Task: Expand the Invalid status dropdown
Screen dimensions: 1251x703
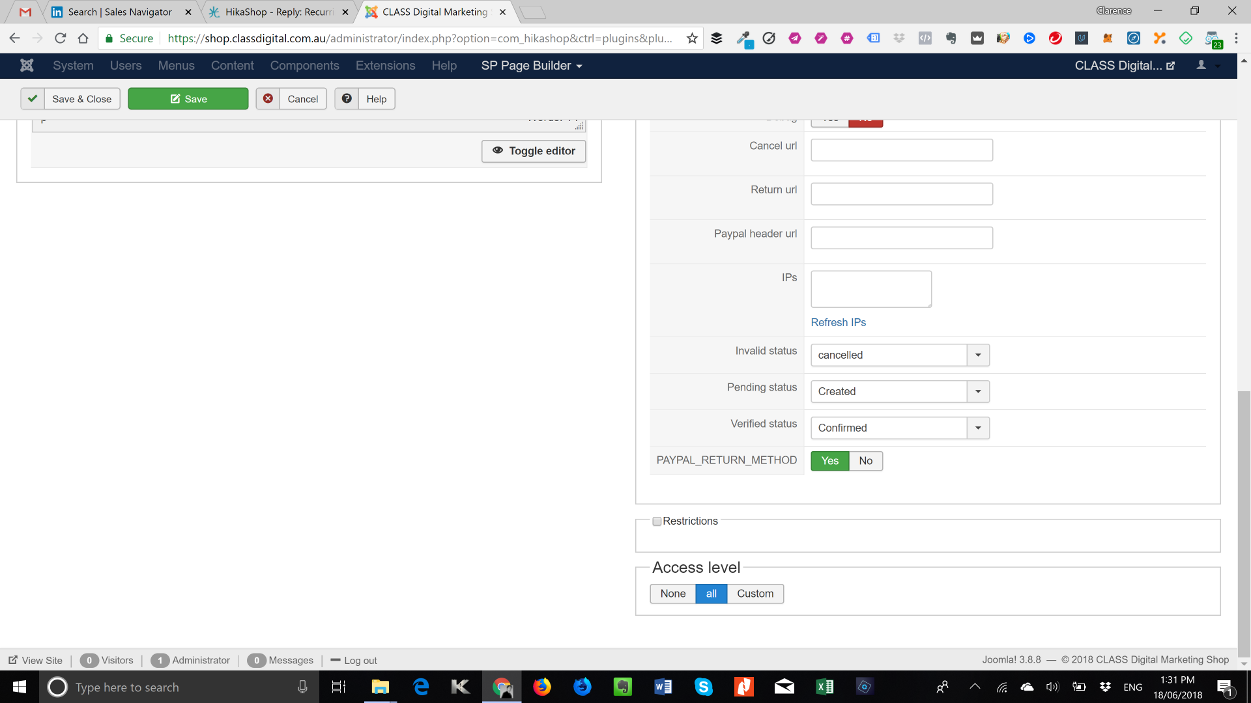Action: tap(977, 355)
